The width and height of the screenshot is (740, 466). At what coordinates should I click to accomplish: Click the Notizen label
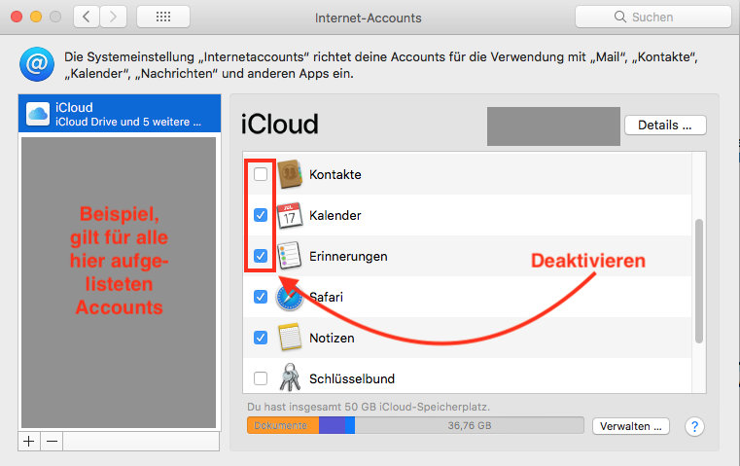[x=332, y=338]
